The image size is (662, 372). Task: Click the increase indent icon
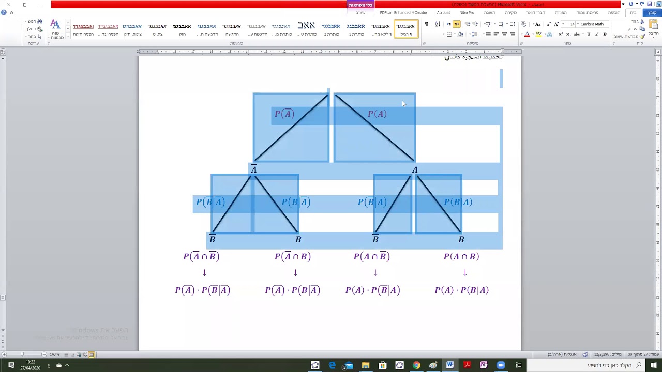[467, 24]
